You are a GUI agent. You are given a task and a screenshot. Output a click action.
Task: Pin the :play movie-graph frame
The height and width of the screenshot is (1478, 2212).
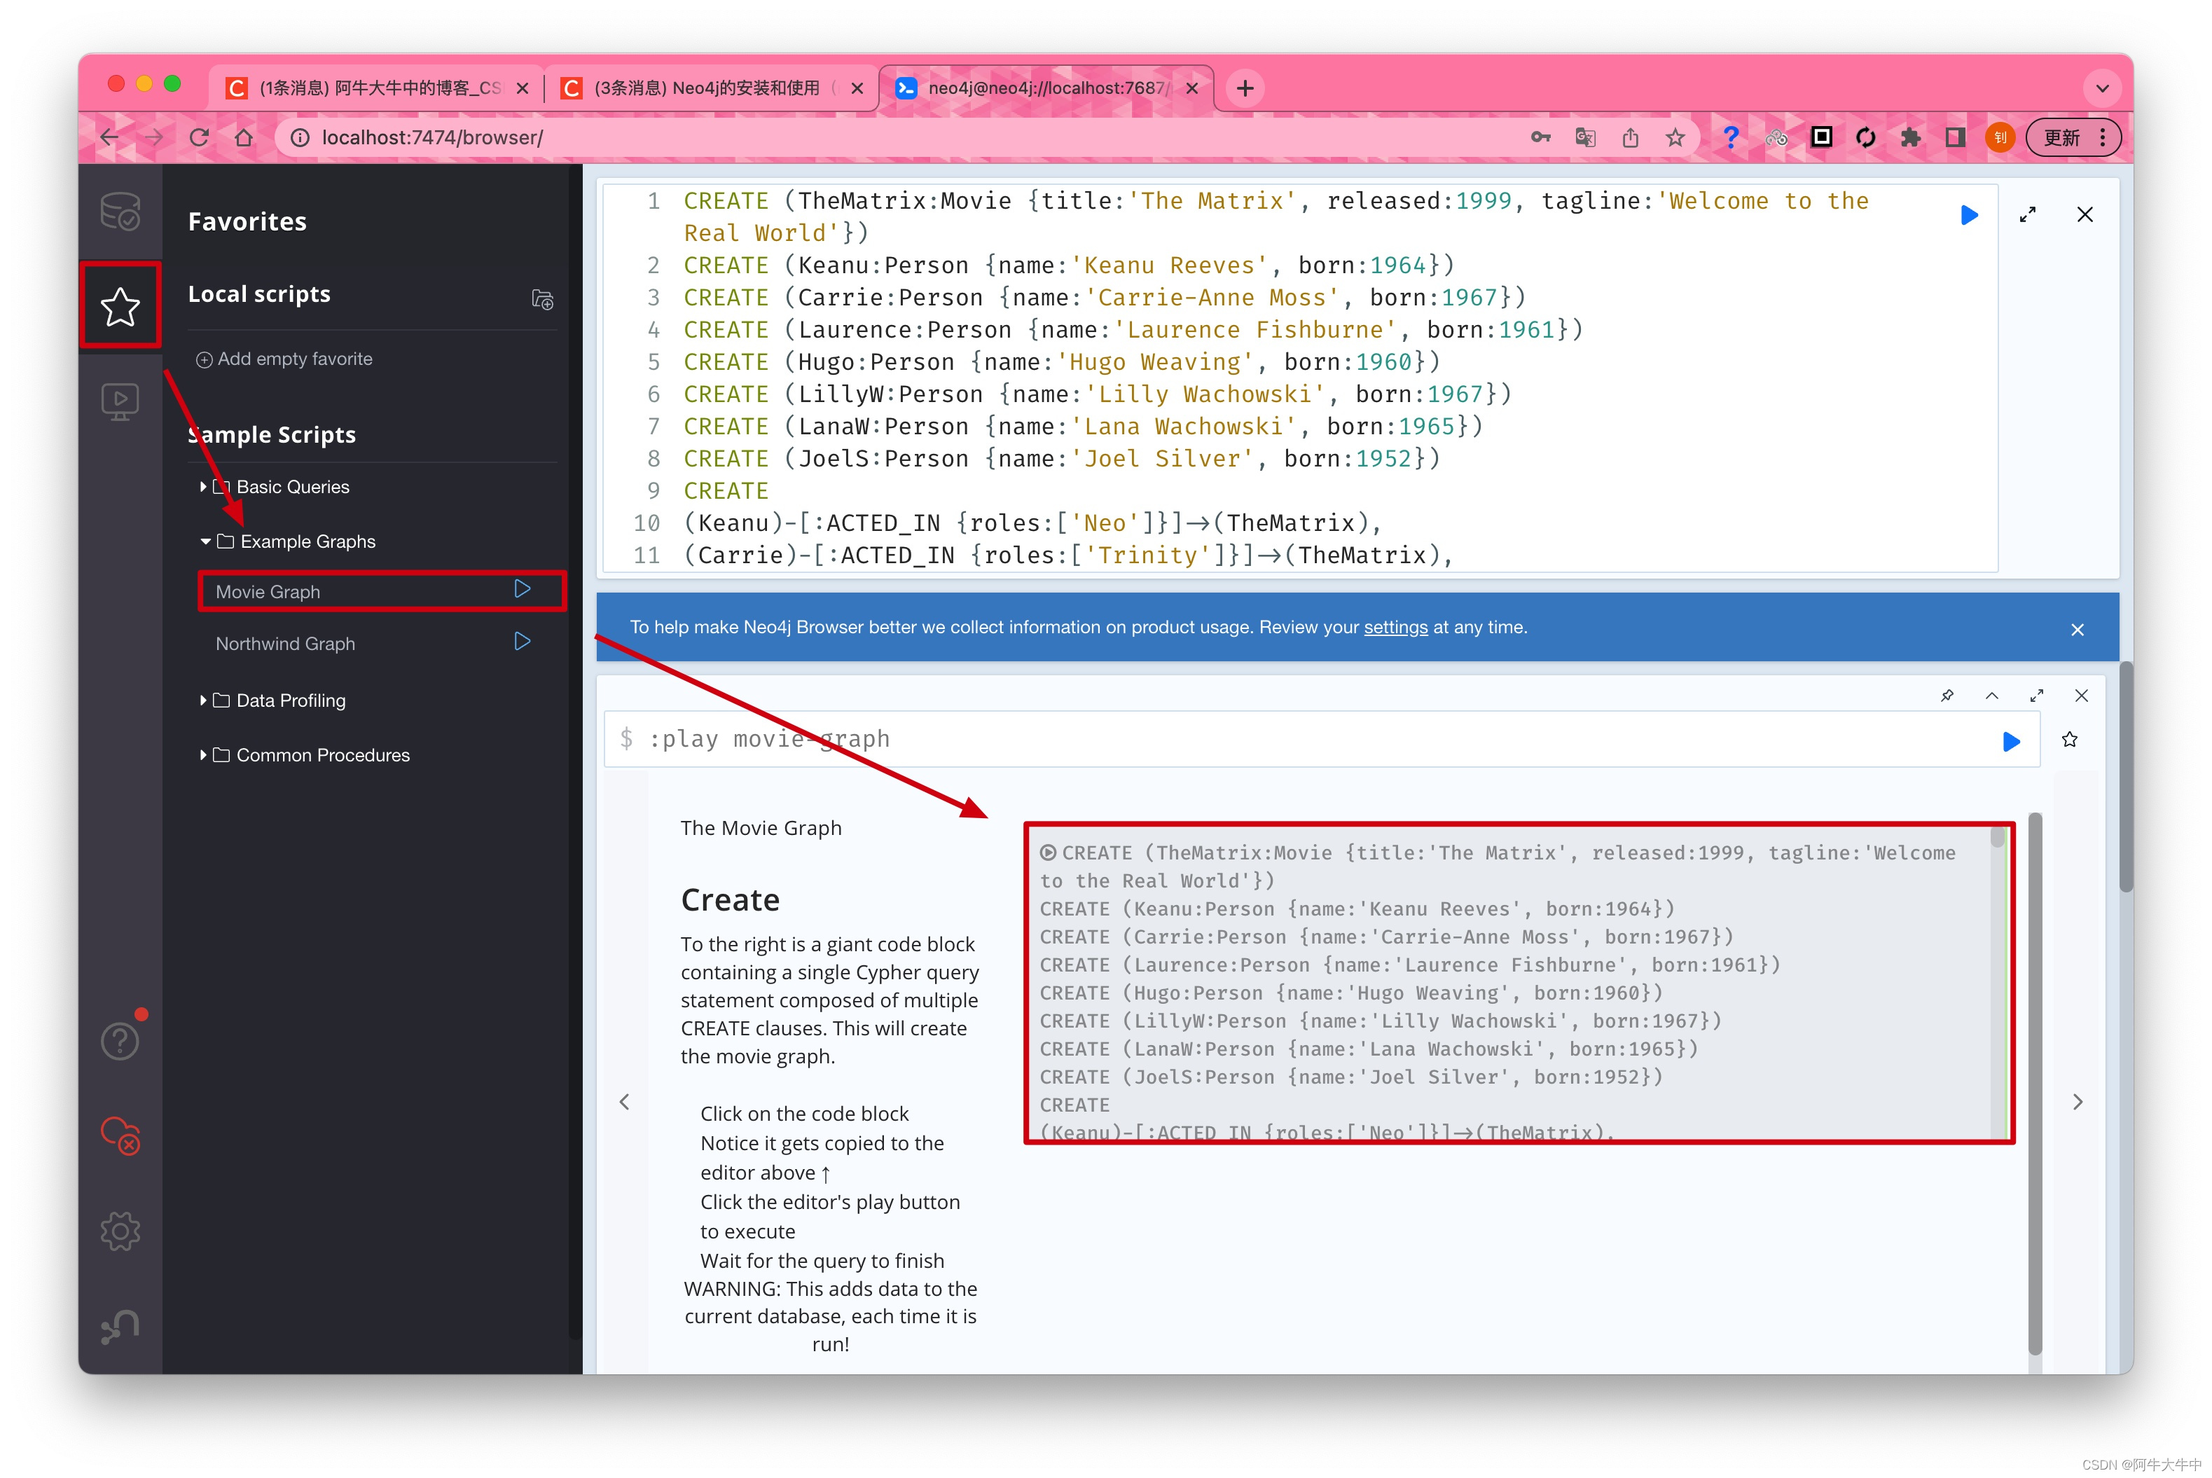click(1947, 696)
